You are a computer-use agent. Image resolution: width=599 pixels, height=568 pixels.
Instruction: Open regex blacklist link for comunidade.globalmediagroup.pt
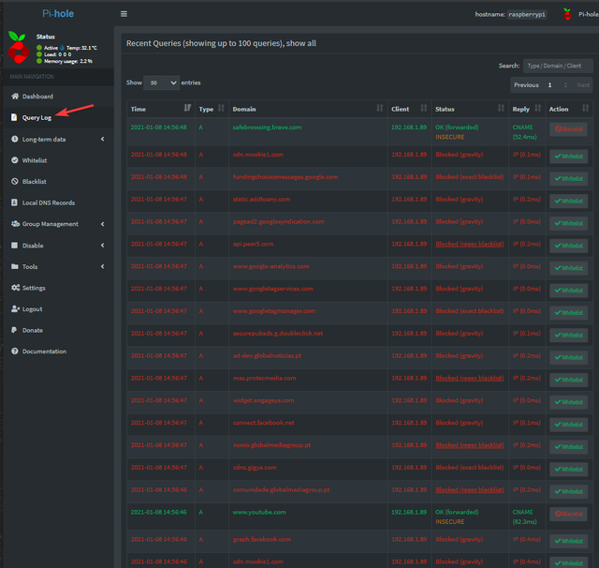coord(470,490)
